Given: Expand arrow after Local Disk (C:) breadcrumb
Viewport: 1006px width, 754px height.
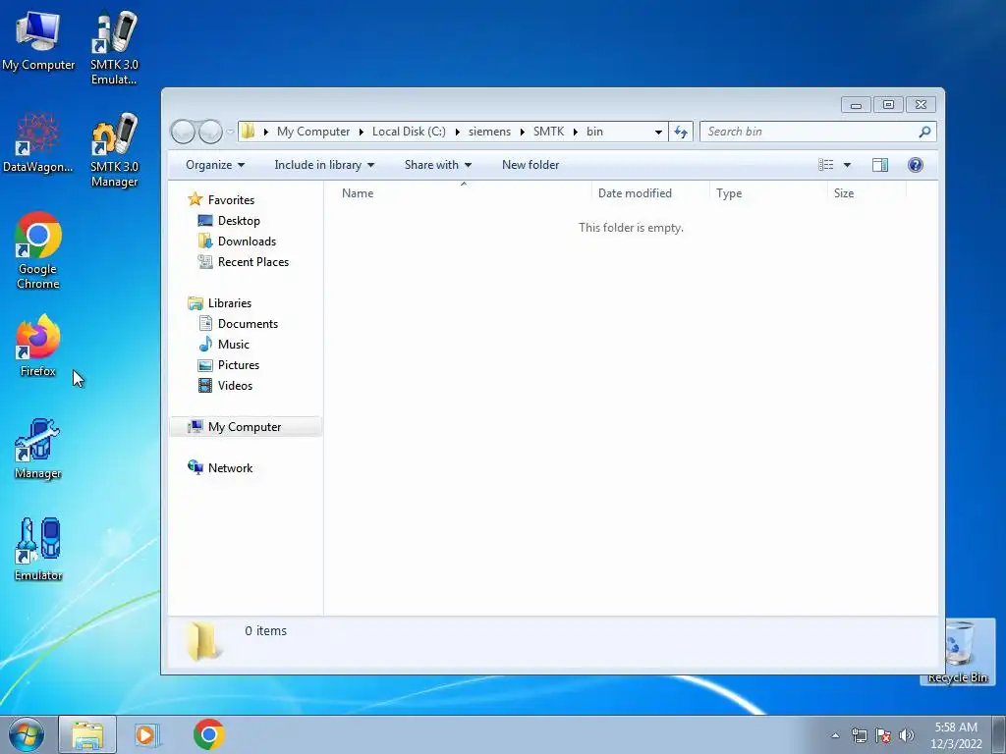Looking at the screenshot, I should [x=458, y=132].
